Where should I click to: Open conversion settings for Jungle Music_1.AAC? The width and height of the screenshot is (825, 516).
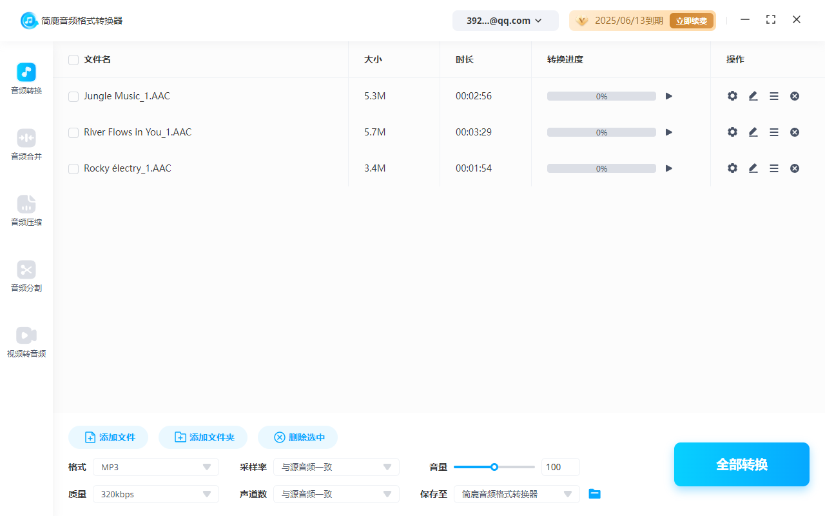click(732, 95)
